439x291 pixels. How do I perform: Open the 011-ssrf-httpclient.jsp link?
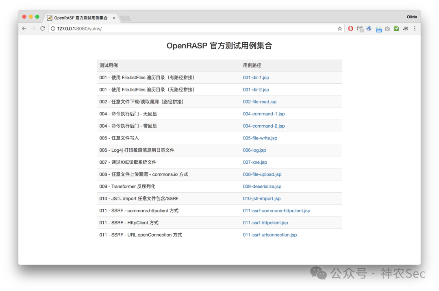pos(265,223)
